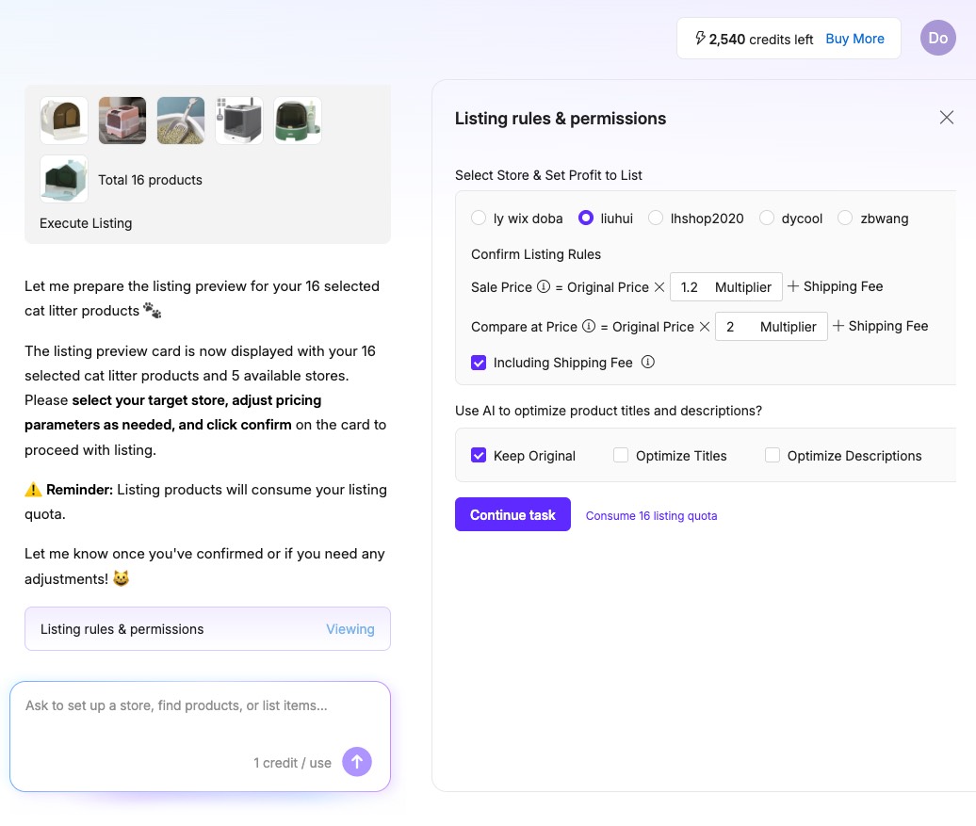Open the beige cat litter box thumbnail
This screenshot has height=826, width=976.
coord(63,121)
